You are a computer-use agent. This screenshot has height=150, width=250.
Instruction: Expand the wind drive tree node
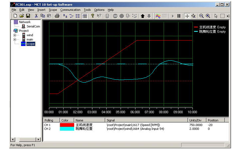(x=15, y=35)
